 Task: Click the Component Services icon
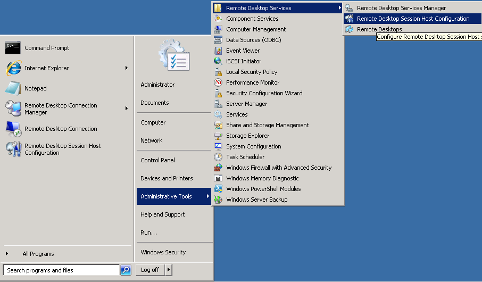[x=218, y=19]
